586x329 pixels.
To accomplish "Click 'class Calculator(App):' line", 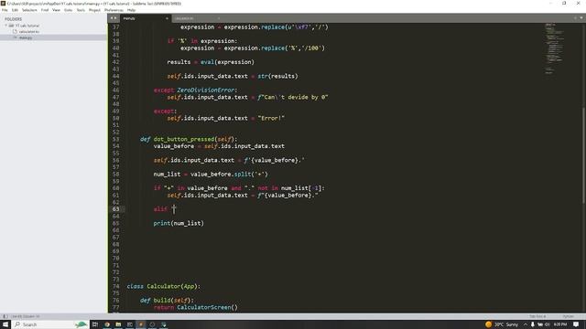I will point(163,286).
